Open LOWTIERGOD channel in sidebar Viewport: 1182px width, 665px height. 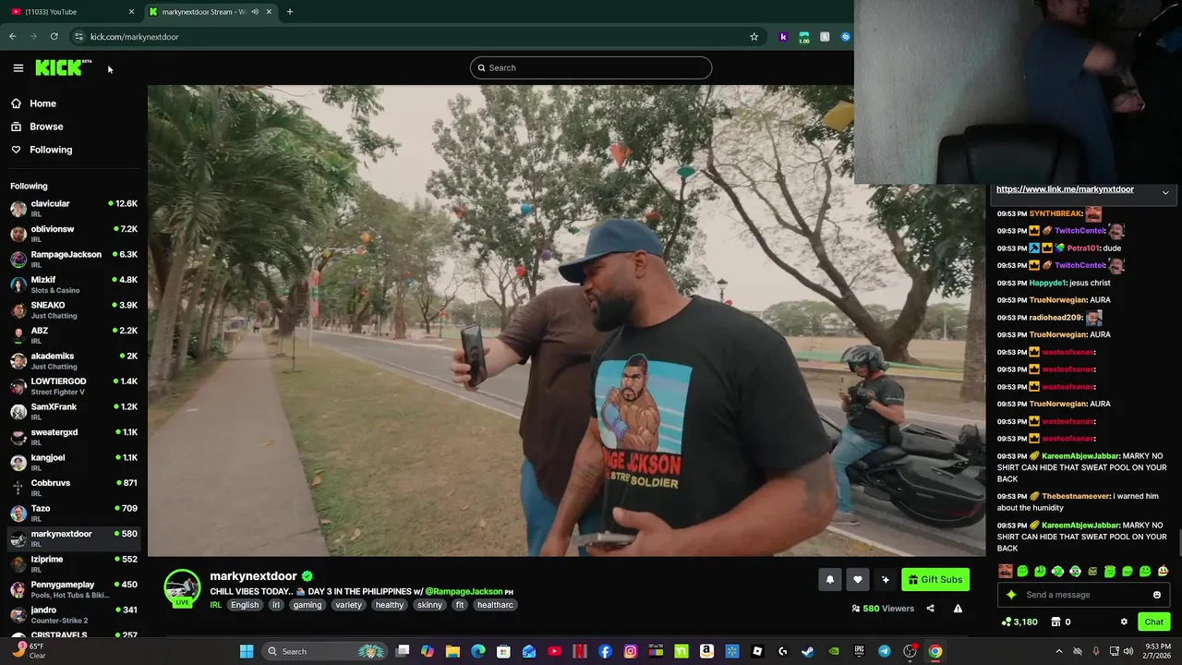tap(74, 386)
